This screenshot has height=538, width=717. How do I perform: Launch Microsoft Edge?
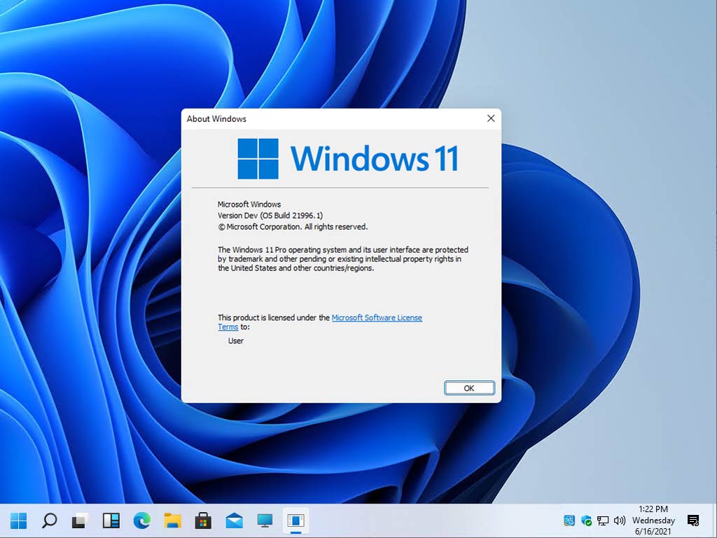tap(141, 520)
